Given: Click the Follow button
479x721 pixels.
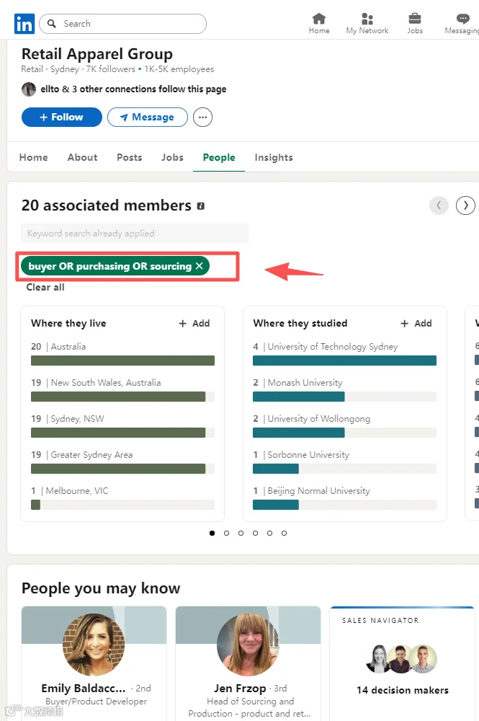Looking at the screenshot, I should click(x=61, y=117).
